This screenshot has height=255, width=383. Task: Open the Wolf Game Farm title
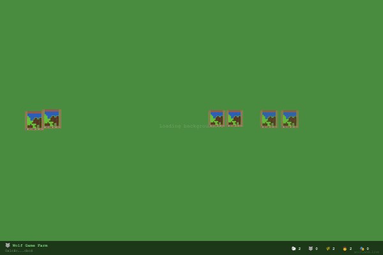pyautogui.click(x=30, y=245)
